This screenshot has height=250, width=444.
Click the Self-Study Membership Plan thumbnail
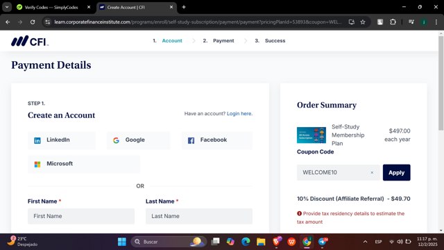311,135
